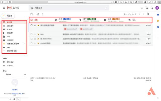161x101 pixels.
Task: Open the Help question mark icon
Action: (x=142, y=8)
